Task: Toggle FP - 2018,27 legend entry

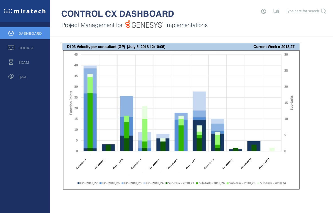Action: [87, 183]
